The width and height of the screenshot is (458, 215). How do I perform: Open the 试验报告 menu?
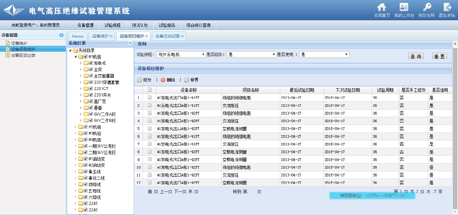click(x=167, y=25)
